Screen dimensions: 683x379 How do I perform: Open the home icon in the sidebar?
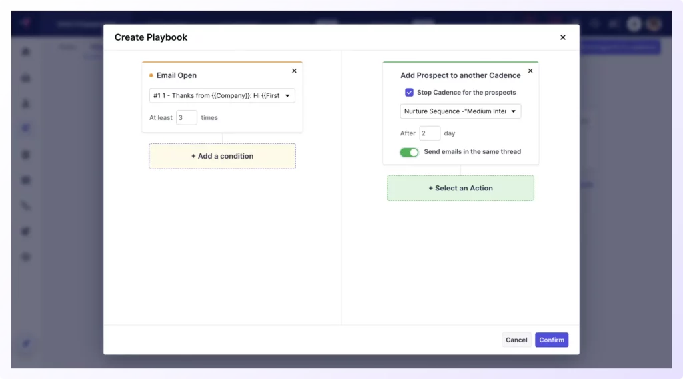[26, 52]
